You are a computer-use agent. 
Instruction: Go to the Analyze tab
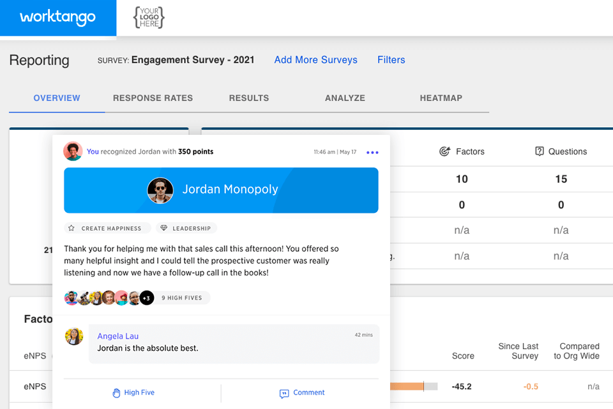point(345,98)
